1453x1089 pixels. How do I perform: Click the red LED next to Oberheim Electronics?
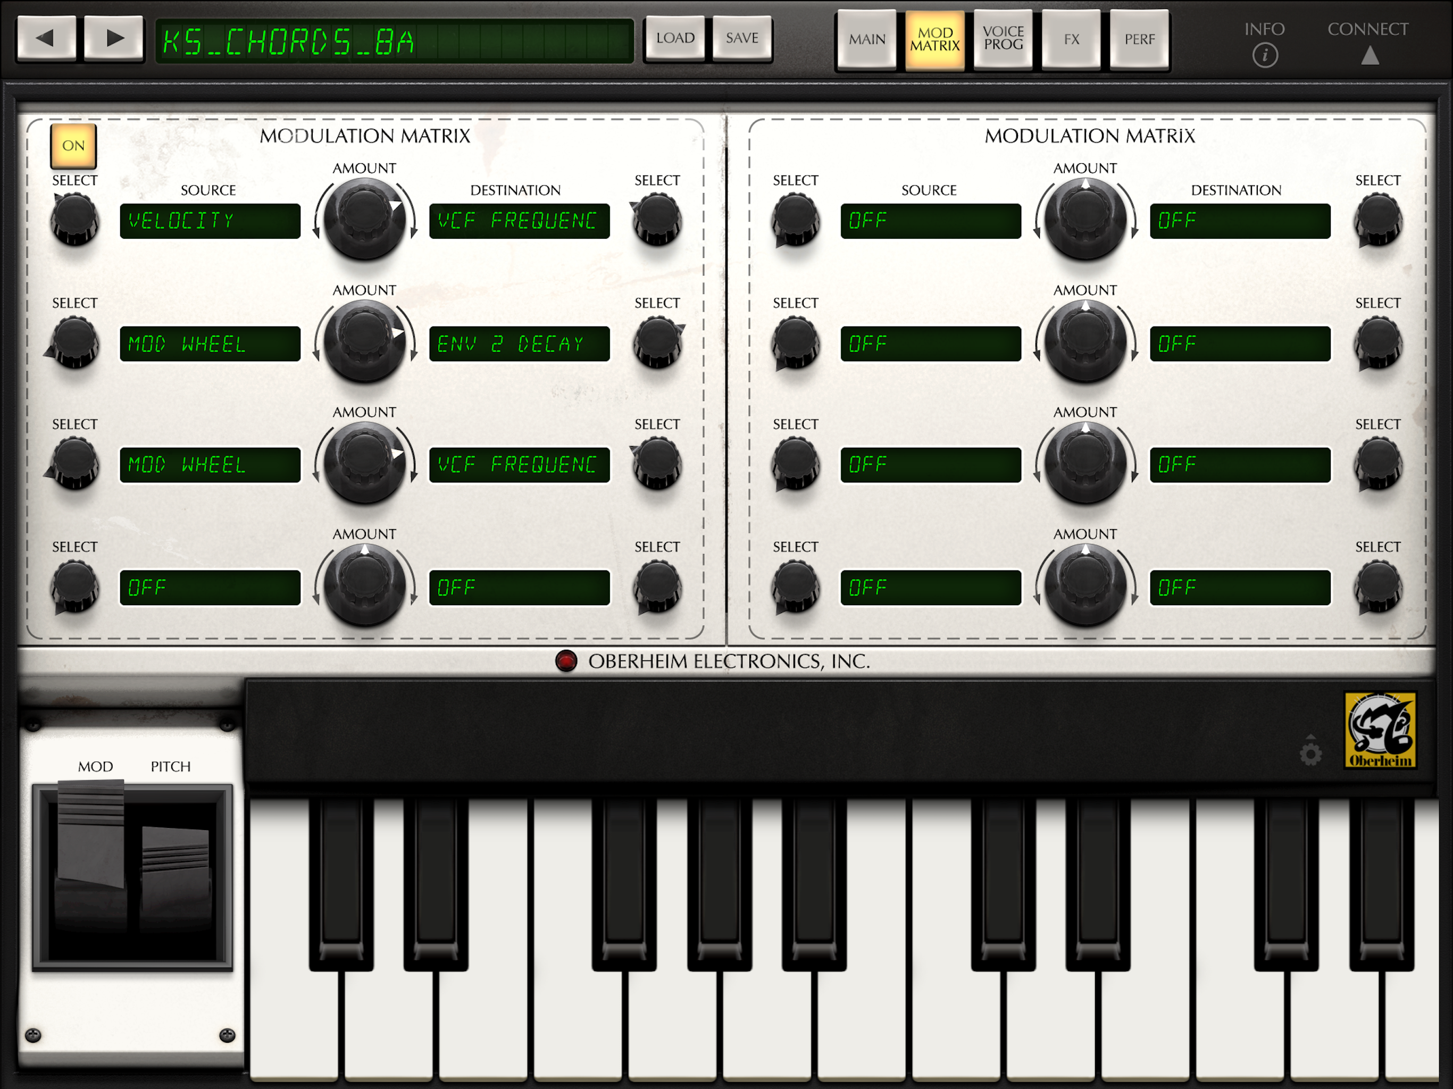[565, 661]
